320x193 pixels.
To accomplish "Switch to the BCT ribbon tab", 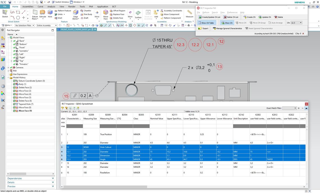I will pos(114,6).
